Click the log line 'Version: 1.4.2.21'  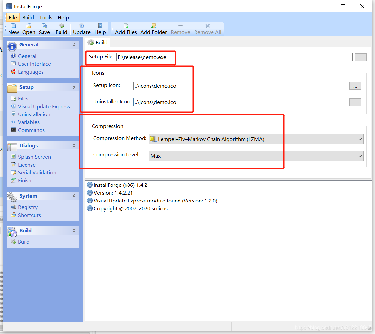(113, 193)
